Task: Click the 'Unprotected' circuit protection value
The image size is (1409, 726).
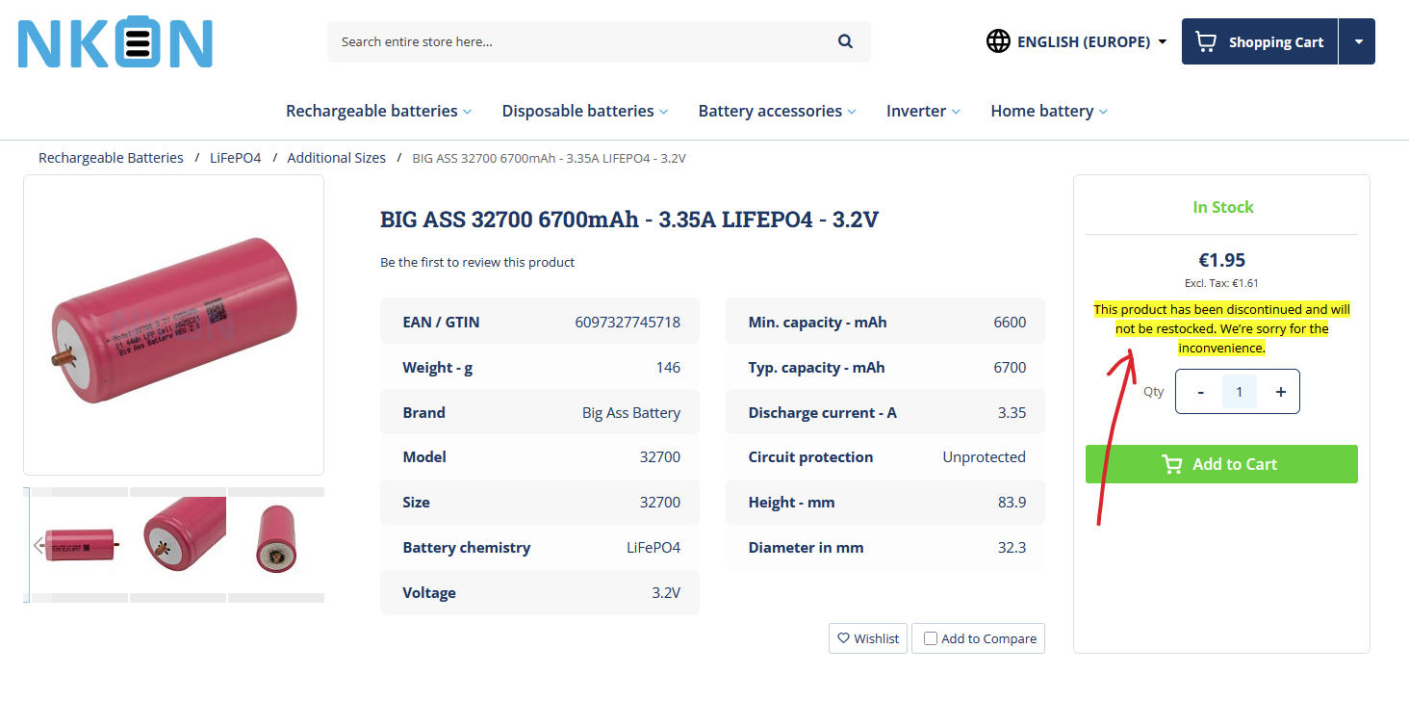Action: coord(984,457)
